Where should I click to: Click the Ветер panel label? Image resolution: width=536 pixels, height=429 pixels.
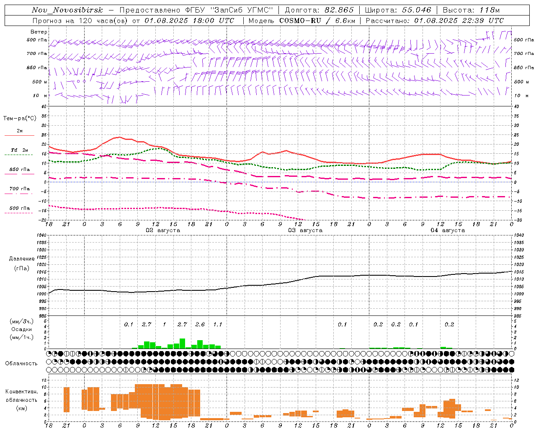(x=39, y=32)
